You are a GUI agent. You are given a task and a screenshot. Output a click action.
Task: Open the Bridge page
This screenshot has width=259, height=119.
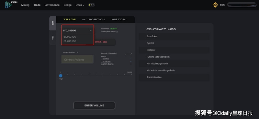(68, 5)
